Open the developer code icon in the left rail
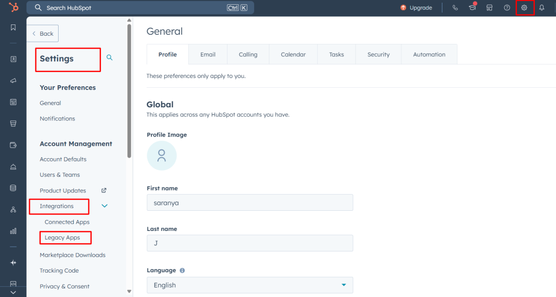 click(x=13, y=283)
